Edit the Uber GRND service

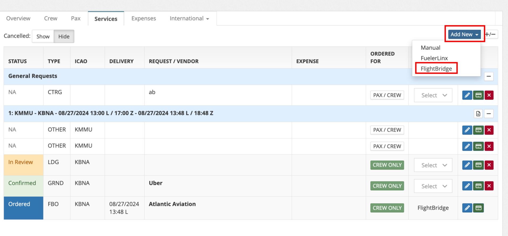point(467,186)
